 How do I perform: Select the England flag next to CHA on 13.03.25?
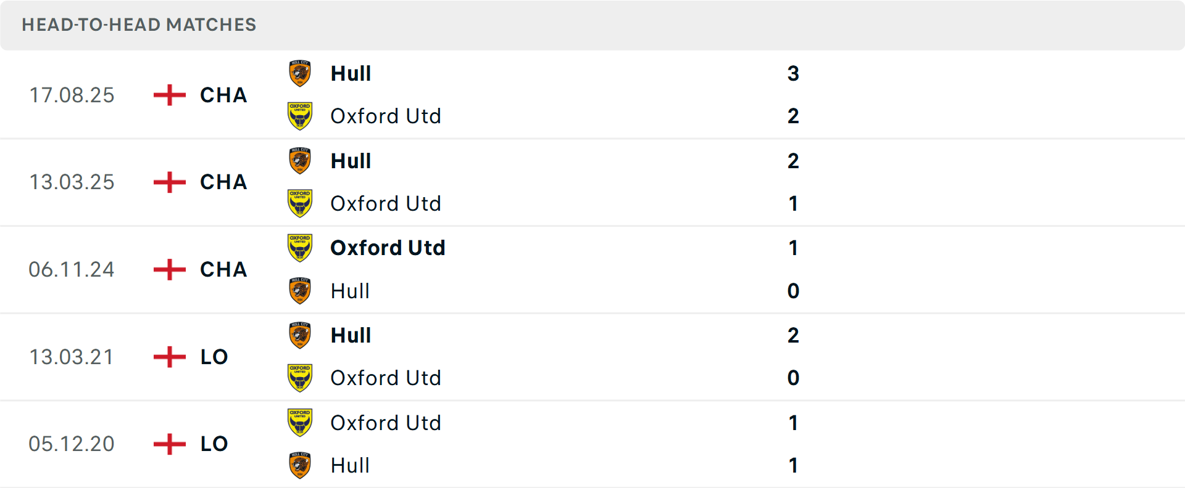tap(168, 182)
